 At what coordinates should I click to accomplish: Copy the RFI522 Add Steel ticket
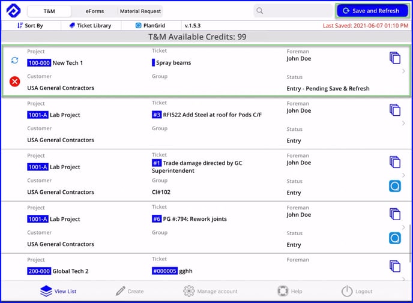pos(395,110)
